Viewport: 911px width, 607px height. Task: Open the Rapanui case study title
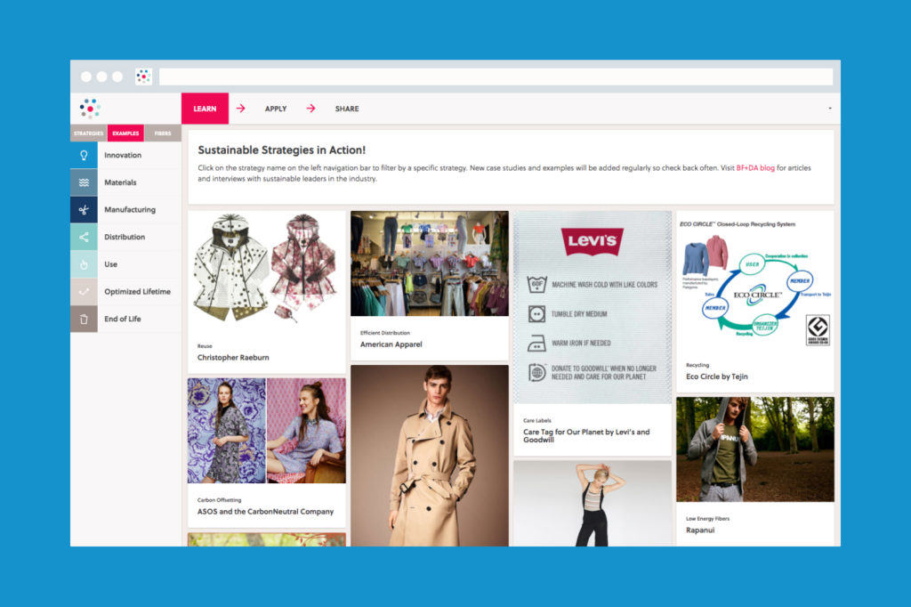coord(700,530)
